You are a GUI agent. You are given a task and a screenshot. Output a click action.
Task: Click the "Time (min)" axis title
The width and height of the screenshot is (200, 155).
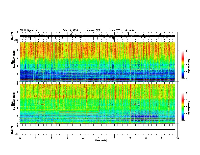(x=101, y=141)
